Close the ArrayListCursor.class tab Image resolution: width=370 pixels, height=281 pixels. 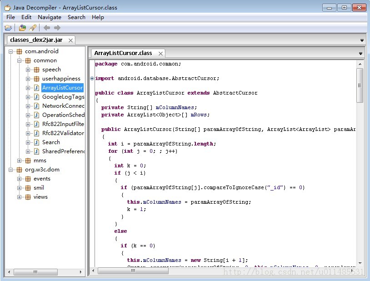[x=161, y=54]
